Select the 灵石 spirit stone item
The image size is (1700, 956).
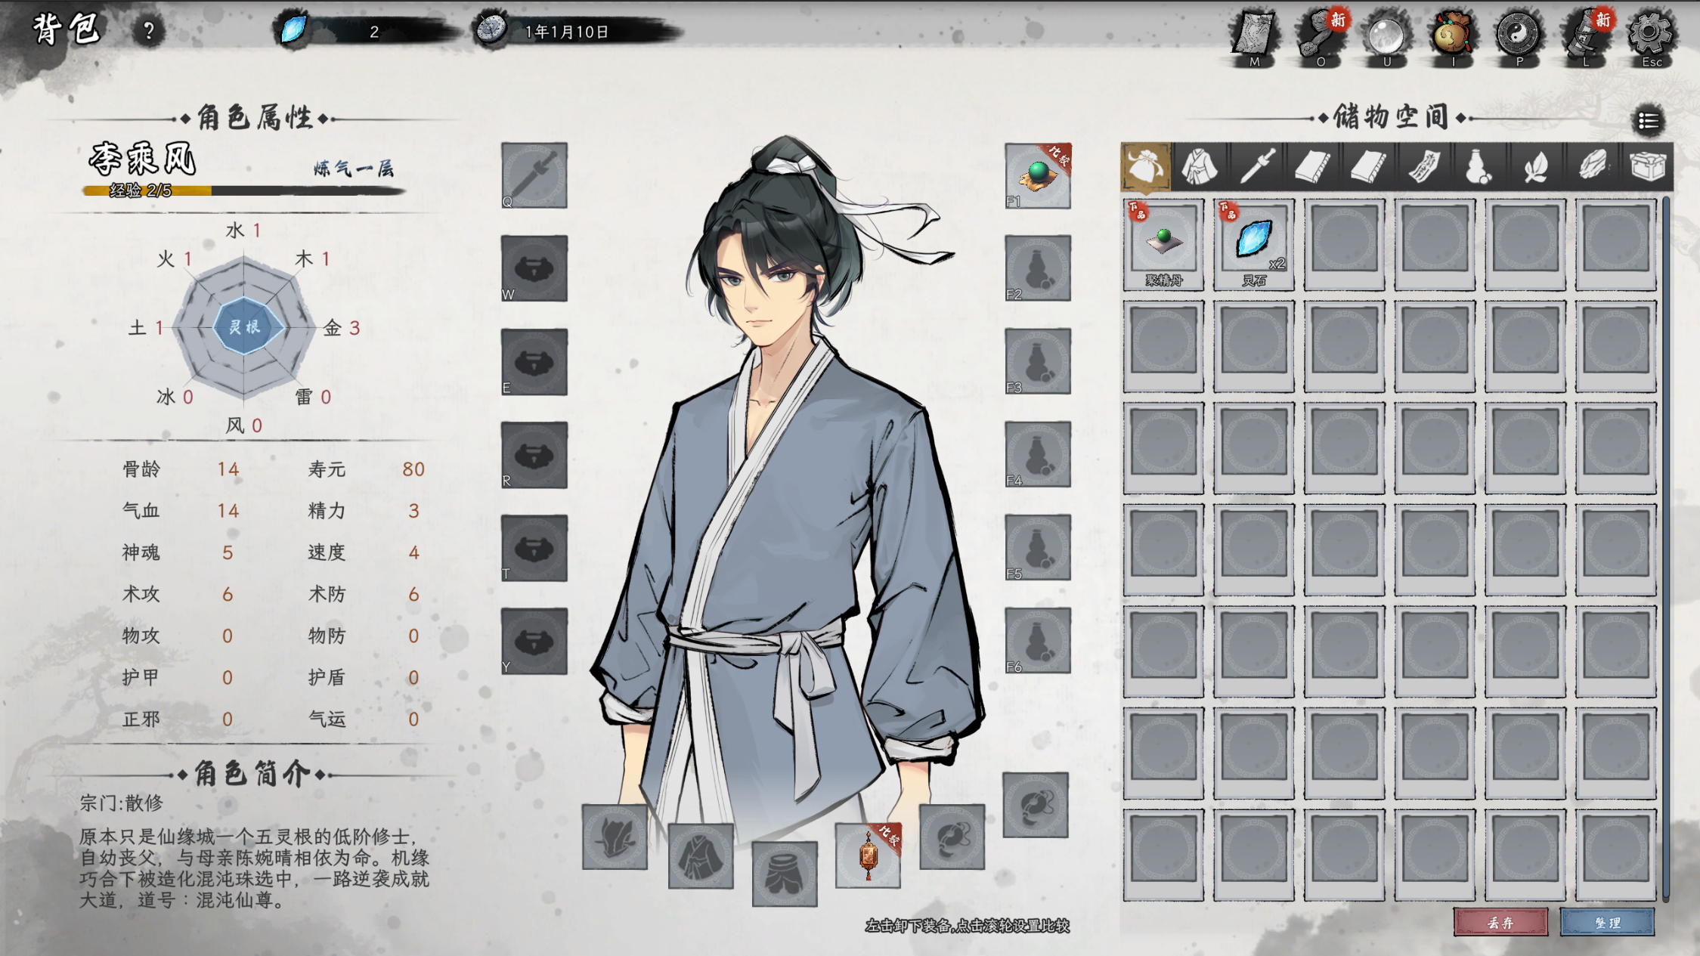1254,244
